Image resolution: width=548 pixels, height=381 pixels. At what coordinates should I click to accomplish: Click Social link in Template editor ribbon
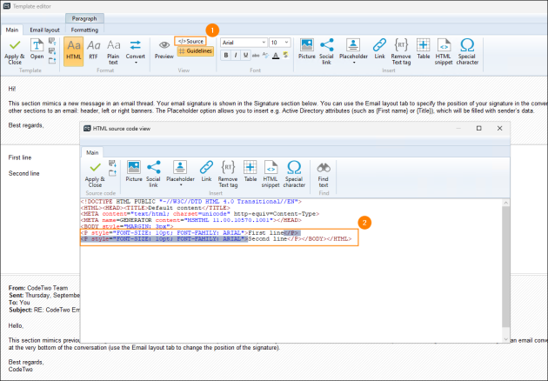[x=326, y=51]
